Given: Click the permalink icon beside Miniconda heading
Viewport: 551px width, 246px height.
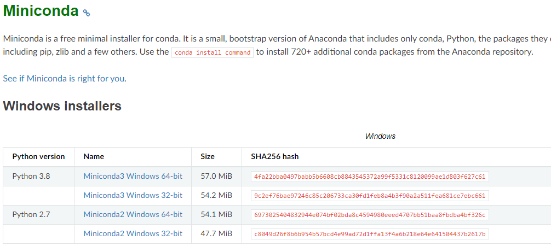Looking at the screenshot, I should (x=87, y=13).
